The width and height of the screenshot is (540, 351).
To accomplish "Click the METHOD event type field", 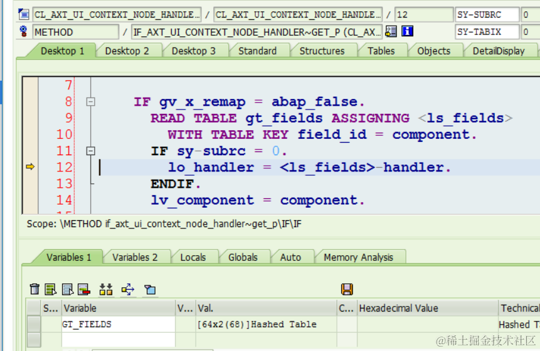I will (x=75, y=32).
